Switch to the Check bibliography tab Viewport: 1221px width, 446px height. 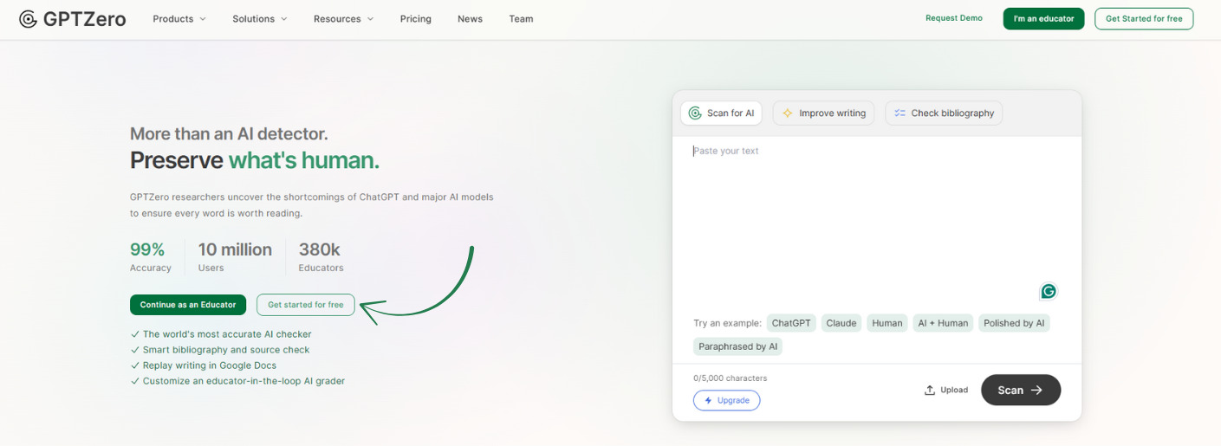(944, 113)
